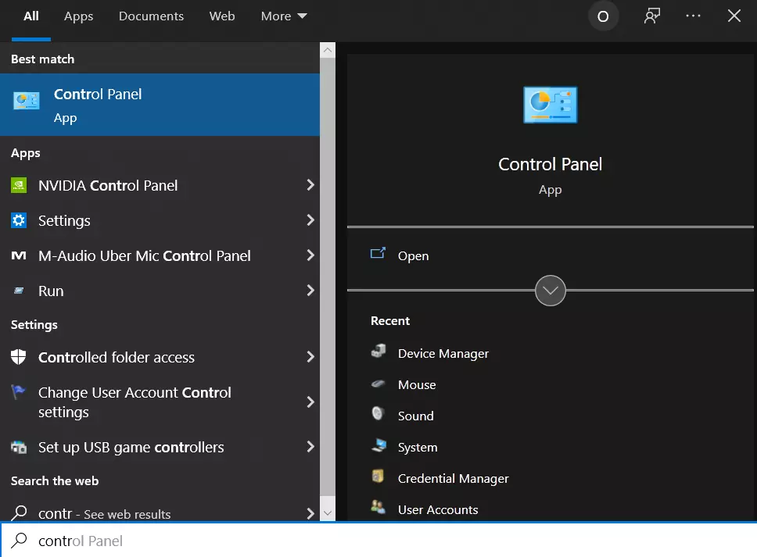Expand the Run result arrow
The height and width of the screenshot is (557, 757).
click(310, 291)
